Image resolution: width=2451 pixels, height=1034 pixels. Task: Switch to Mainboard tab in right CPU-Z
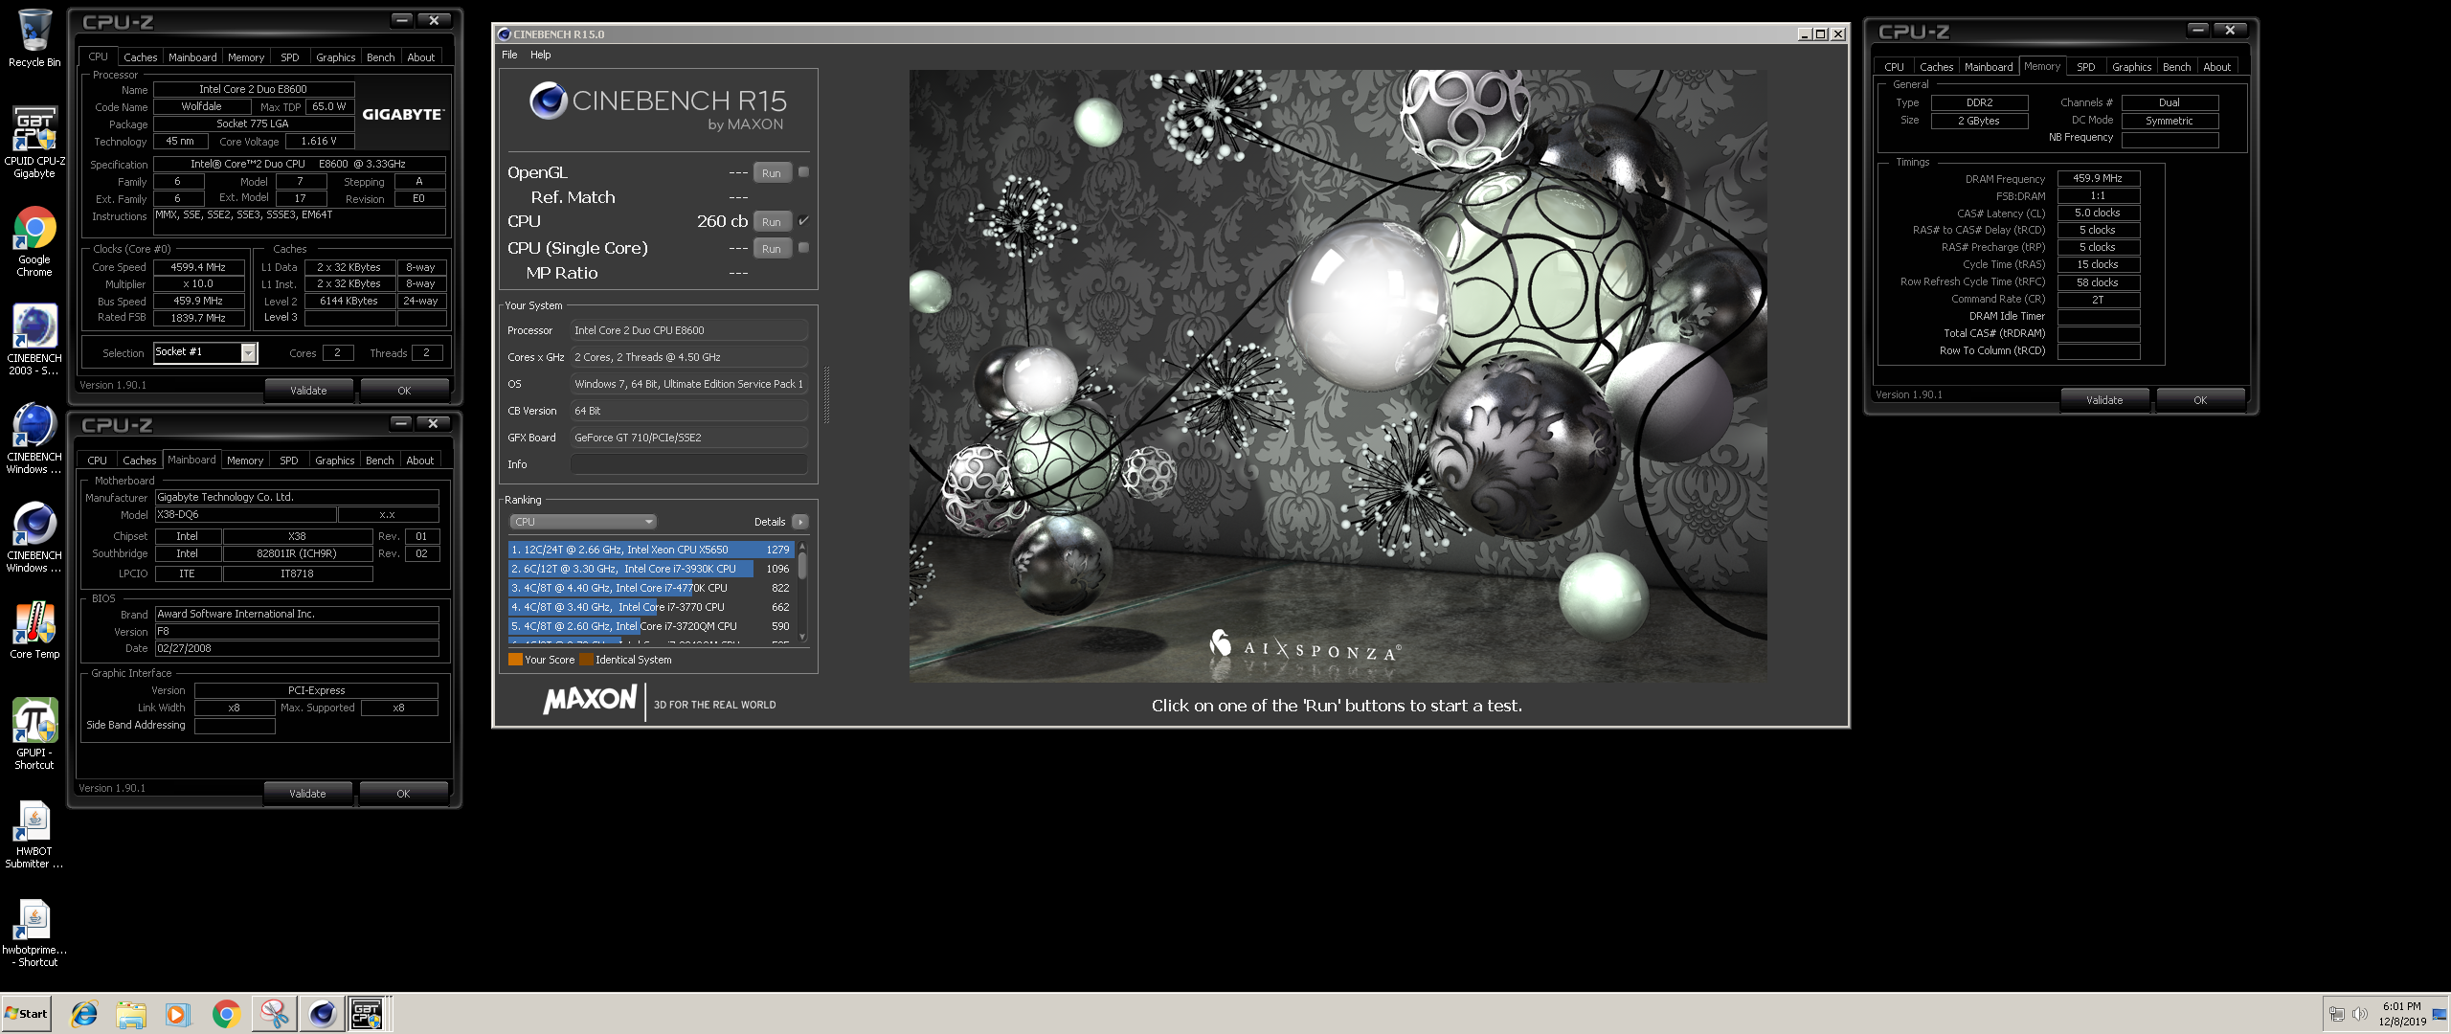1989,67
